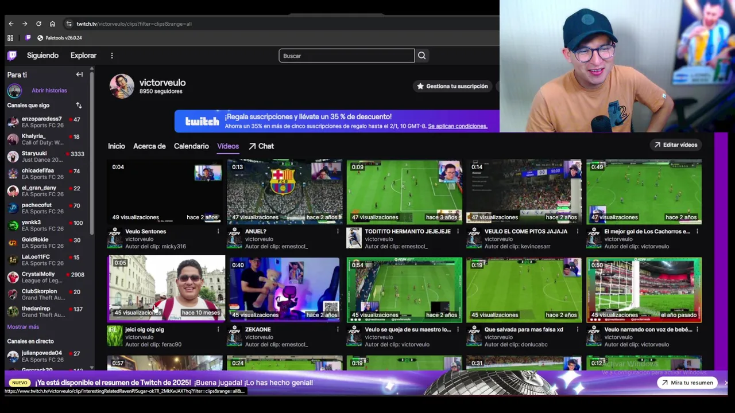The width and height of the screenshot is (735, 413).
Task: Open Khalyria_ channel in sidebar
Action: point(46,139)
